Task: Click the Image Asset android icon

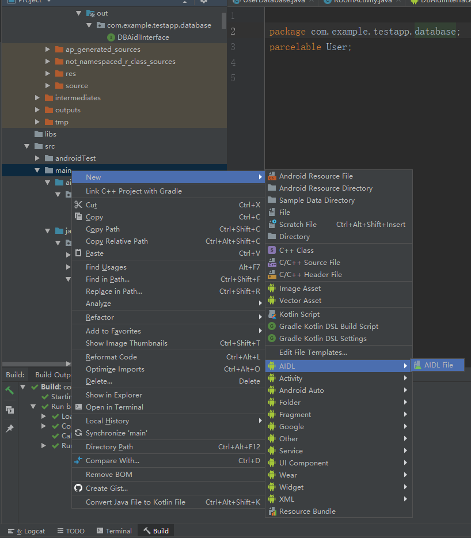Action: click(272, 289)
